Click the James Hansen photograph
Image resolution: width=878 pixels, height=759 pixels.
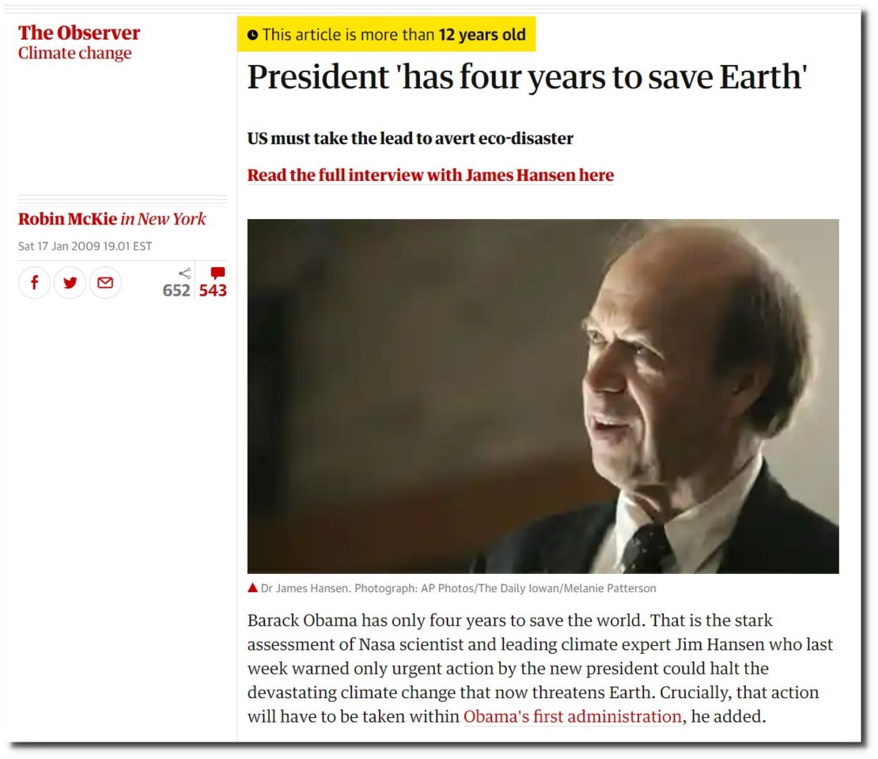tap(543, 396)
